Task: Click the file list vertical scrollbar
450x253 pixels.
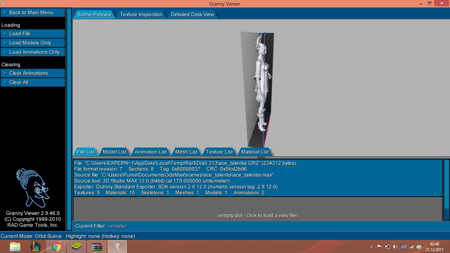Action: 446,190
